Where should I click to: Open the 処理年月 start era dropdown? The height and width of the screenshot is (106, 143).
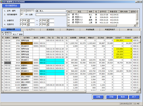point(28,24)
